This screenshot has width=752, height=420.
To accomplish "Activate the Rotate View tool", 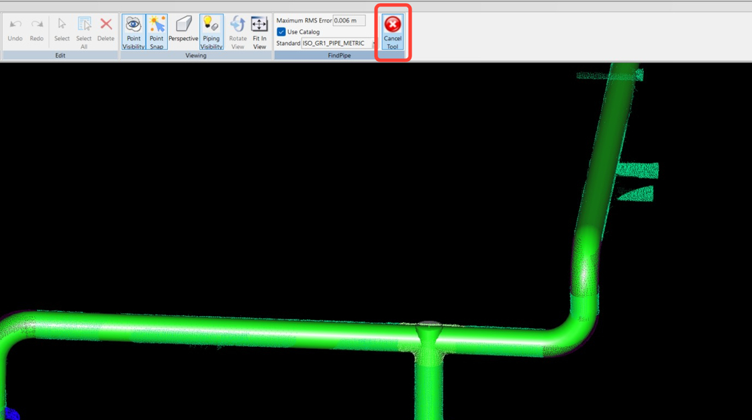I will pyautogui.click(x=238, y=32).
